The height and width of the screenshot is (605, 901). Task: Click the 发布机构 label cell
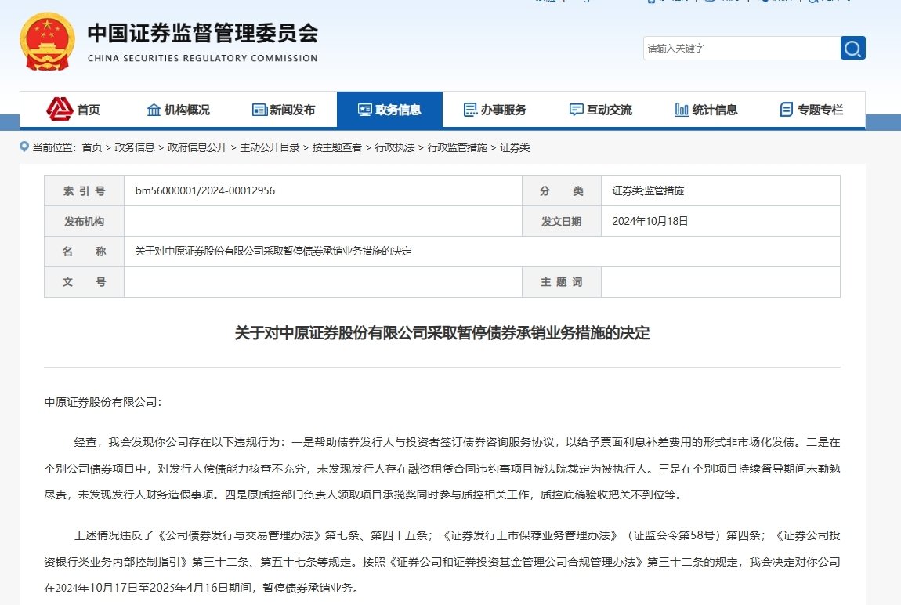click(85, 221)
